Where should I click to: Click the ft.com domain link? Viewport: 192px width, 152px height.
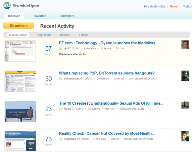(x=120, y=48)
